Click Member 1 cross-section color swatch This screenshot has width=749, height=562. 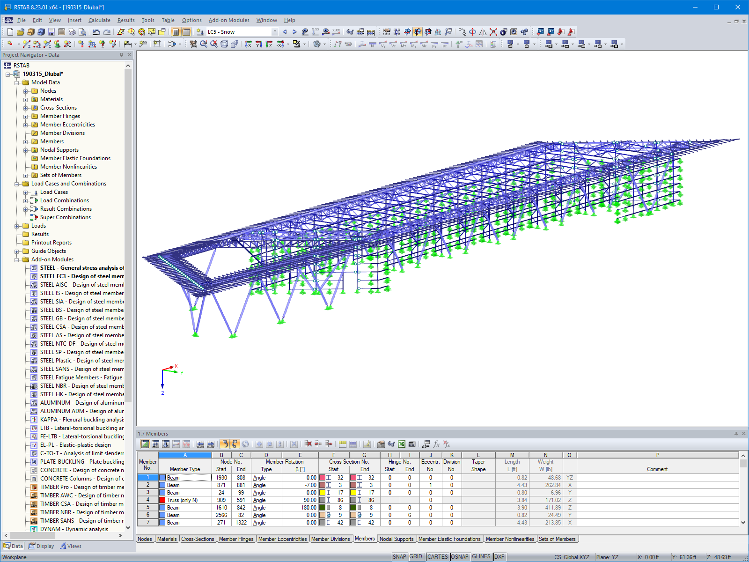(322, 477)
